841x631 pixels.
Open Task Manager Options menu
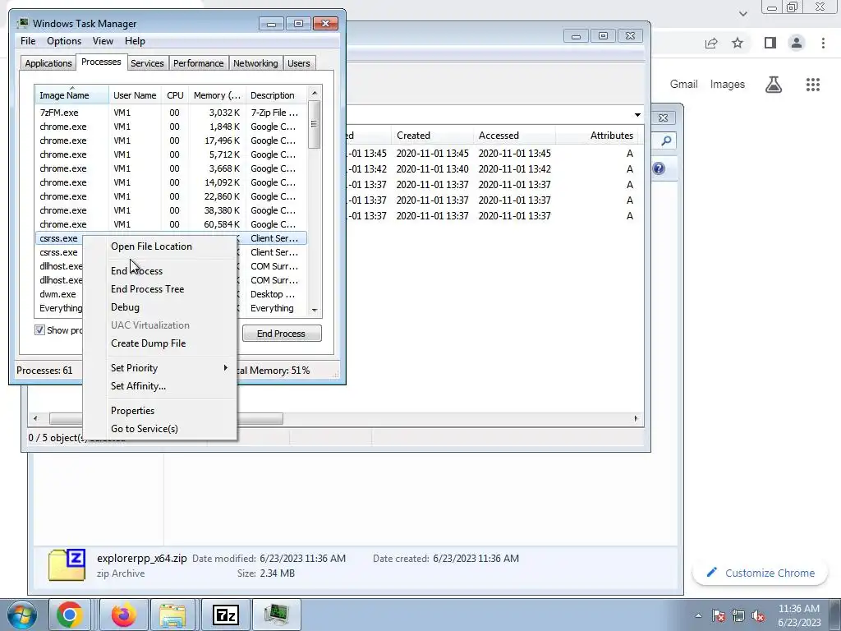pos(64,41)
